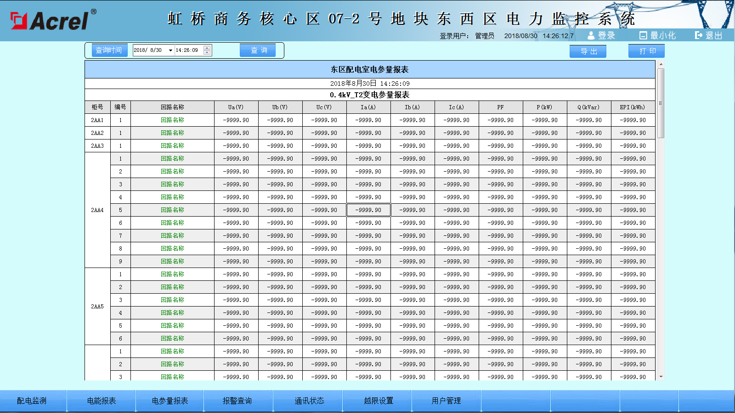
Task: Click 回路名称 in the 2AA2 row
Action: [x=173, y=133]
